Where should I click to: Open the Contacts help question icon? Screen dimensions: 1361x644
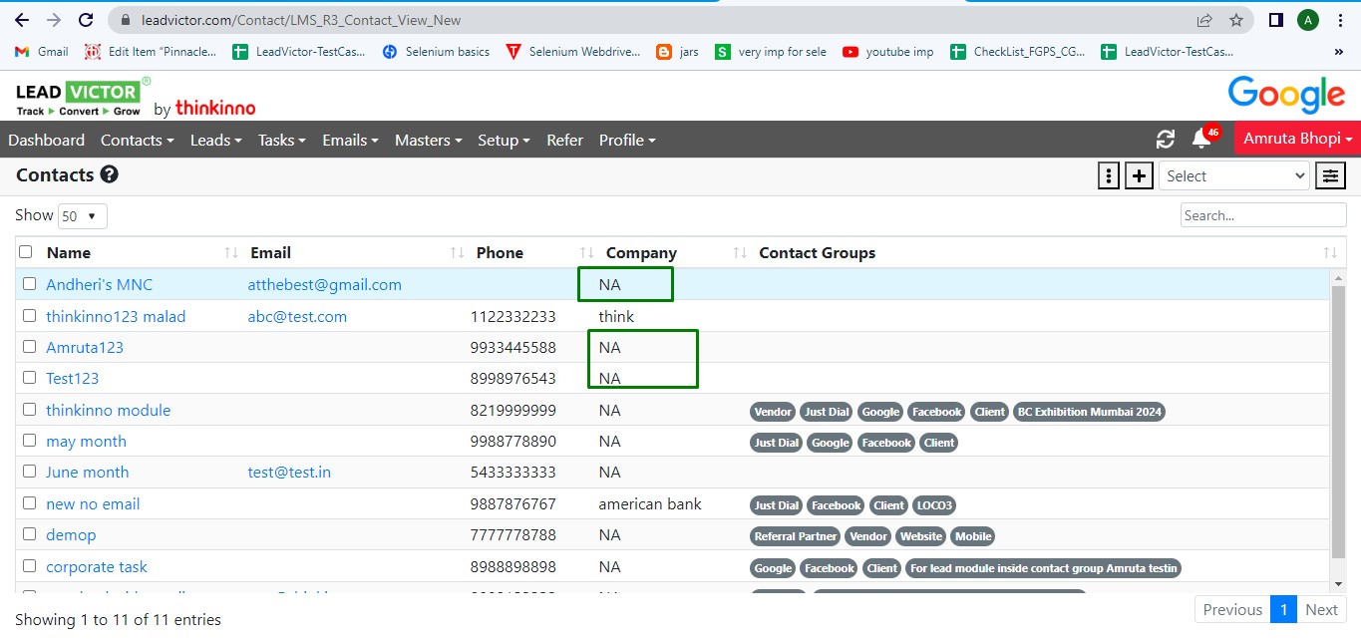(x=110, y=174)
